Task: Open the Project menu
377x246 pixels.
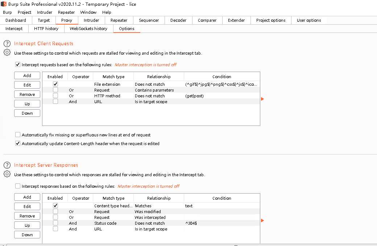Action: (x=24, y=12)
